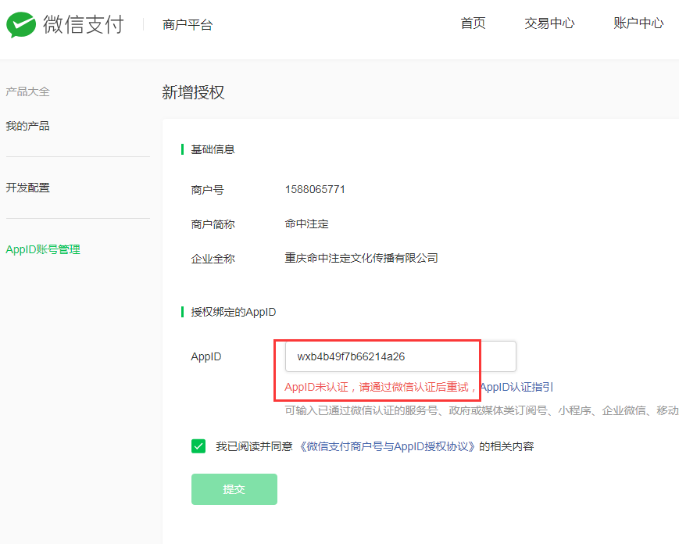679x544 pixels.
Task: Click the red AppID未认证 error message
Action: point(381,387)
